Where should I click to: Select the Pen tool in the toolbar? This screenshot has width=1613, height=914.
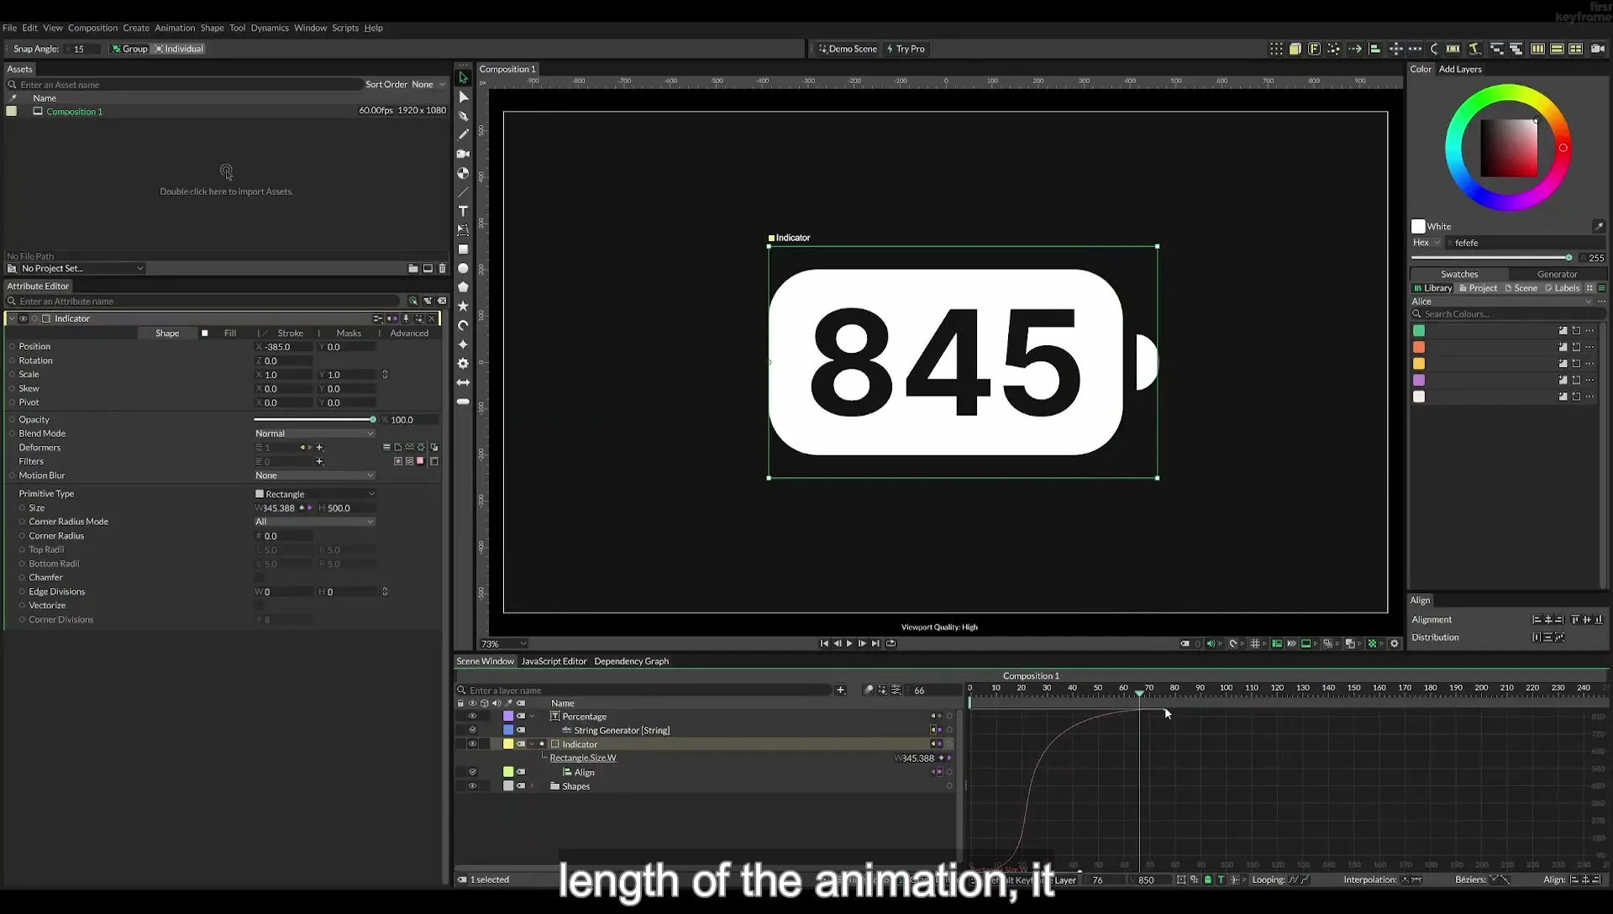(463, 116)
